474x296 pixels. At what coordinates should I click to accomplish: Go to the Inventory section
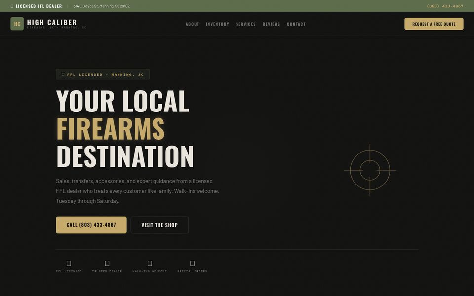point(217,24)
